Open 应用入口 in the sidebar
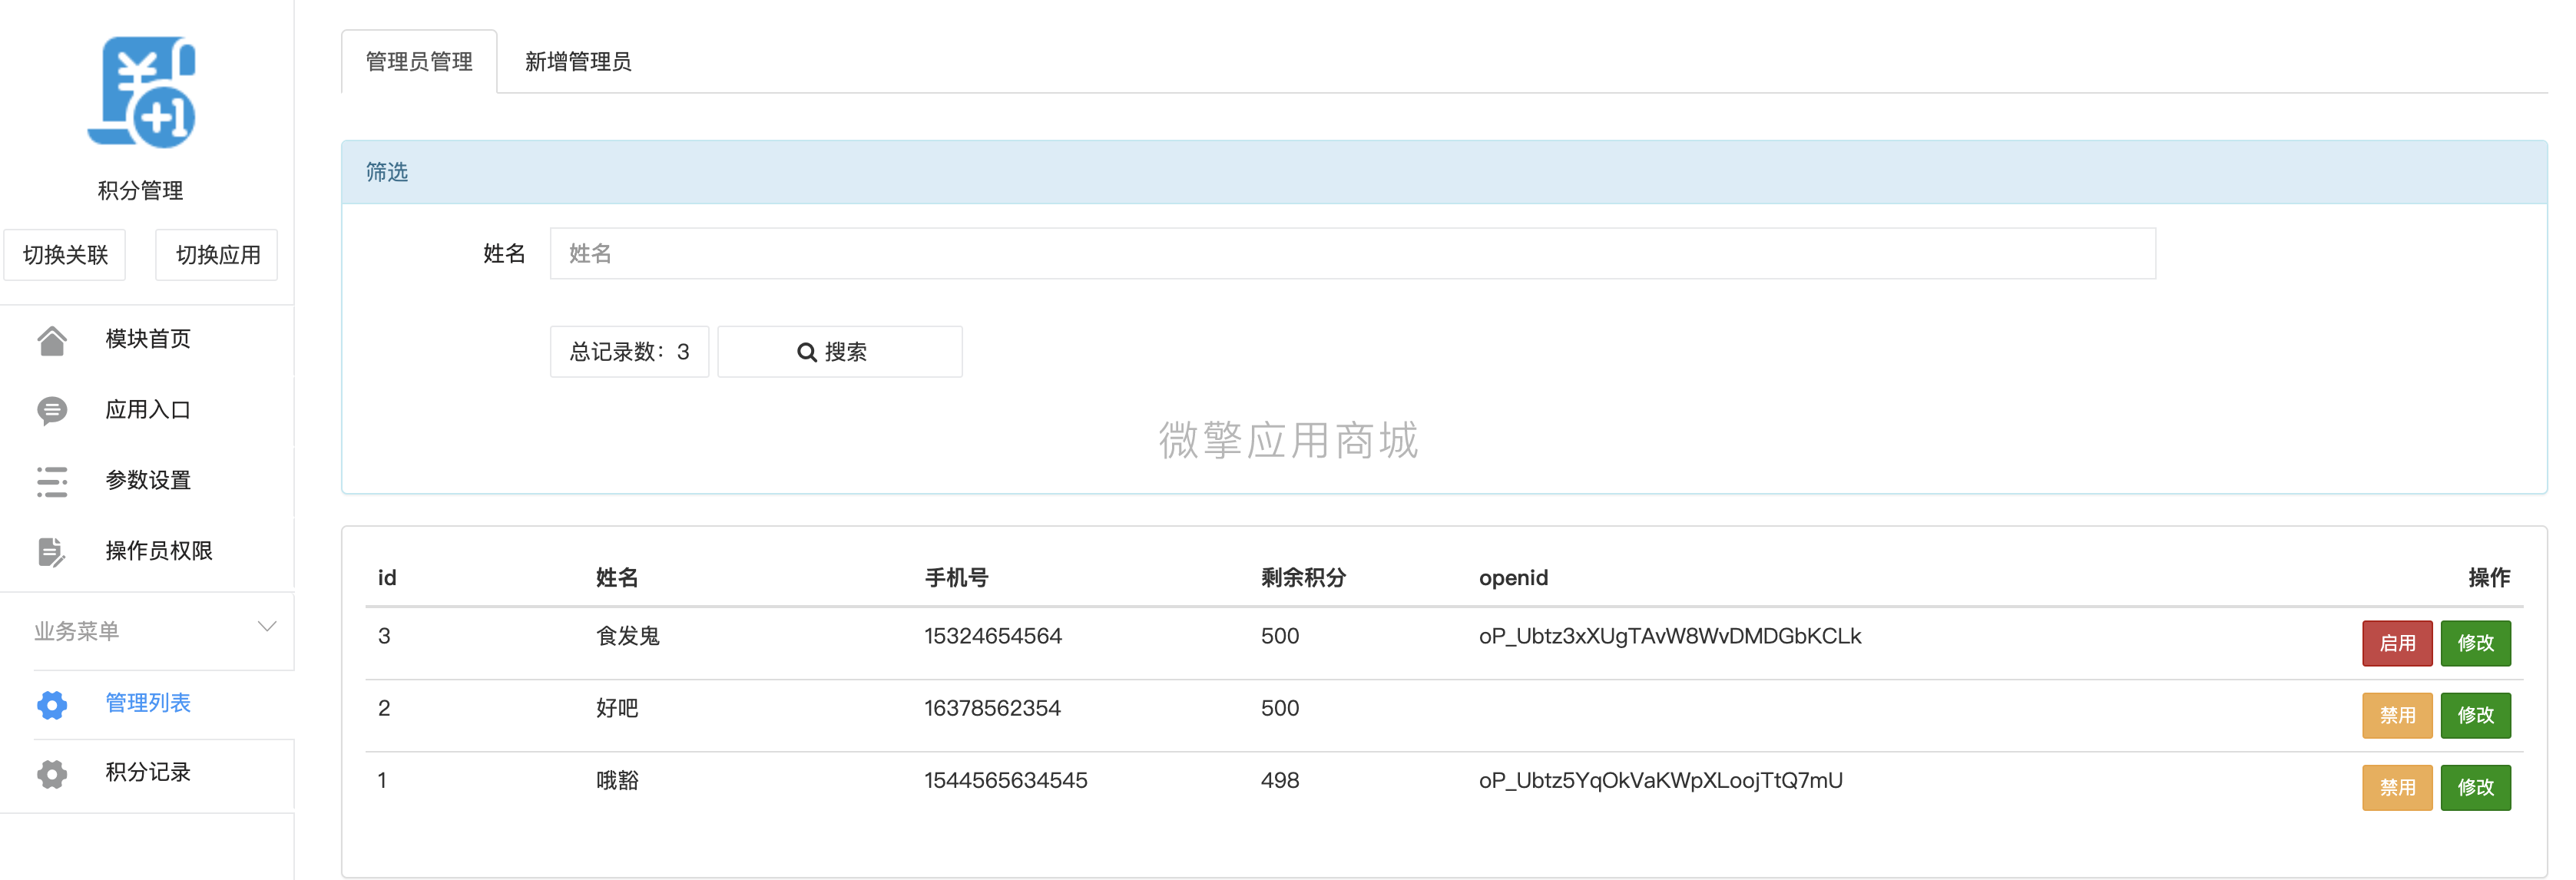Viewport: 2576px width, 880px height. click(x=148, y=410)
